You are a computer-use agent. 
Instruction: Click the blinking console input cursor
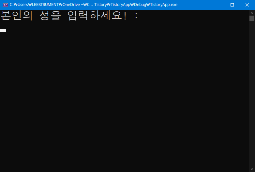3,31
